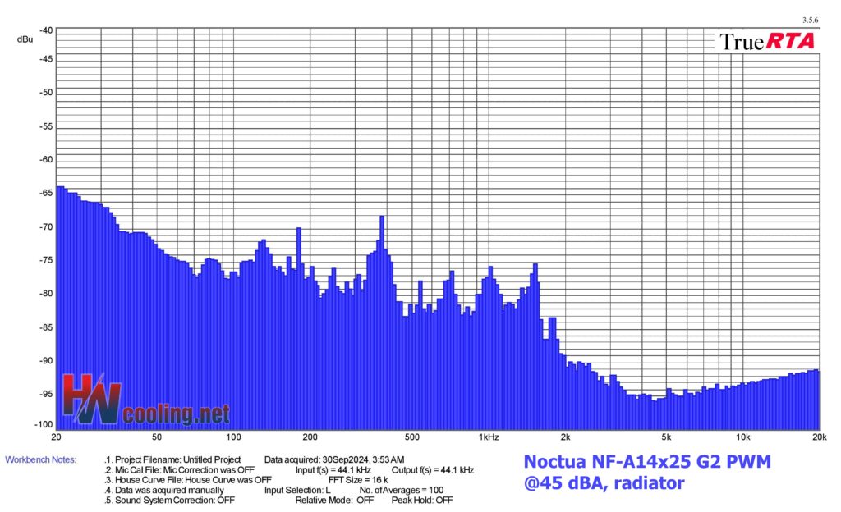841x512 pixels.
Task: Click the -40 dBu level label
Action: pyautogui.click(x=45, y=30)
